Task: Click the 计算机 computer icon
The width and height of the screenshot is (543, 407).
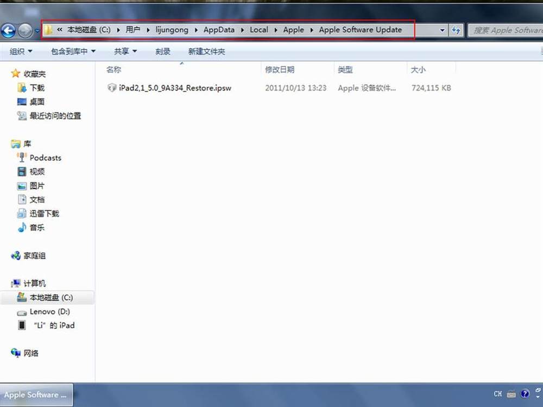Action: [16, 283]
